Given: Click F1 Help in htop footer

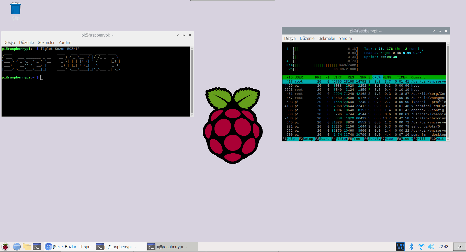Looking at the screenshot, I should [290, 139].
